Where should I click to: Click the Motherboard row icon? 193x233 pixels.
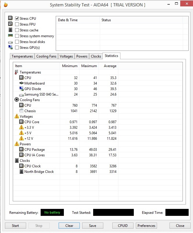[x=21, y=83]
